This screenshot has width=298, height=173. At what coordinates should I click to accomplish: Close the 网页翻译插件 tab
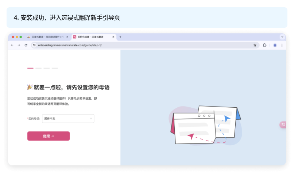coord(67,37)
